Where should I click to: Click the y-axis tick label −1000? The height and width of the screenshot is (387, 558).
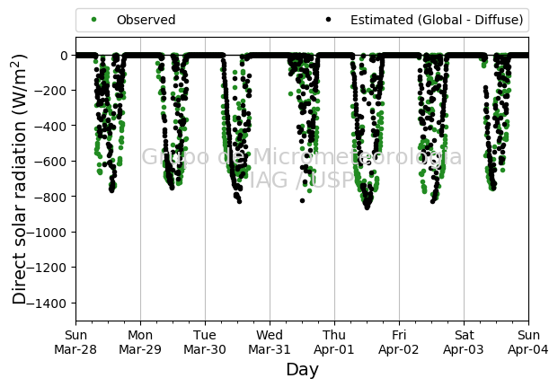tap(47, 233)
